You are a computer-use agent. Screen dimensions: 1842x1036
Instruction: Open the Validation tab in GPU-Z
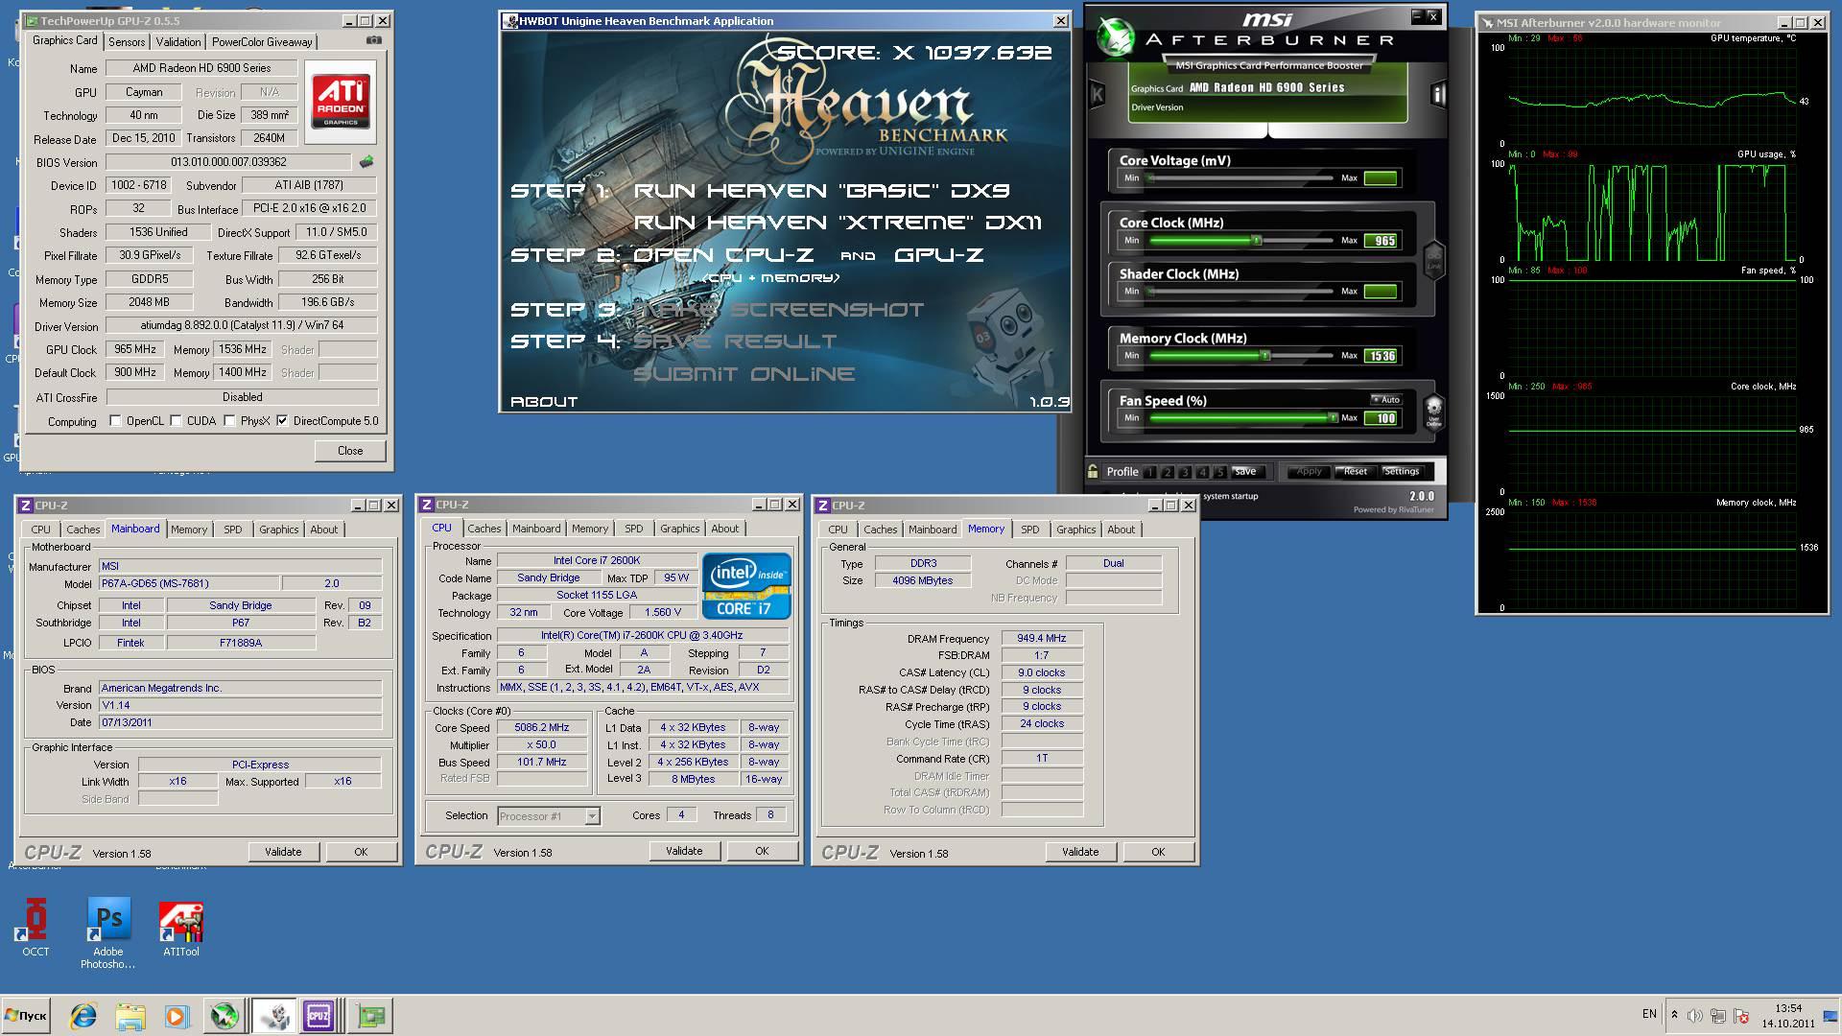tap(178, 42)
